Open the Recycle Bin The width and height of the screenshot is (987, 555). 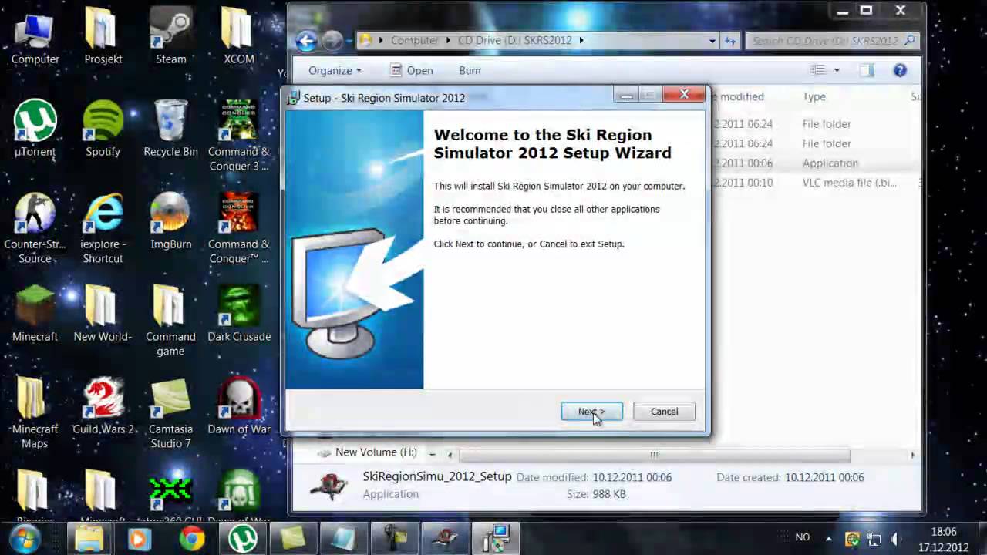pos(170,128)
